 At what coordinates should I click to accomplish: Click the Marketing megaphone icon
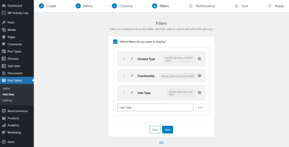pyautogui.click(x=4, y=133)
